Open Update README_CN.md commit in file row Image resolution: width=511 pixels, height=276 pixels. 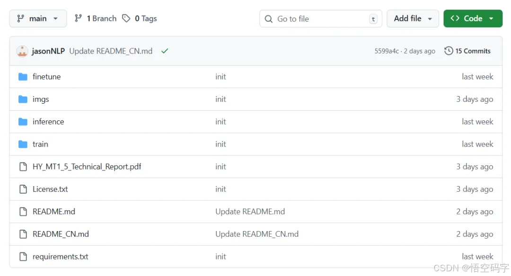pyautogui.click(x=257, y=234)
